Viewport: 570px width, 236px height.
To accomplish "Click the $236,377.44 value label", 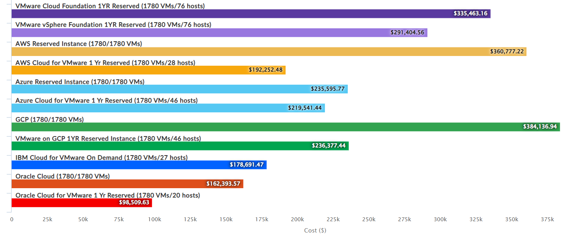I will pyautogui.click(x=329, y=146).
